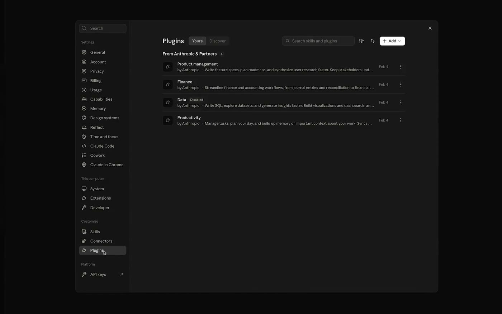The image size is (502, 314).
Task: Click the Productivity plugin icon
Action: tap(168, 120)
